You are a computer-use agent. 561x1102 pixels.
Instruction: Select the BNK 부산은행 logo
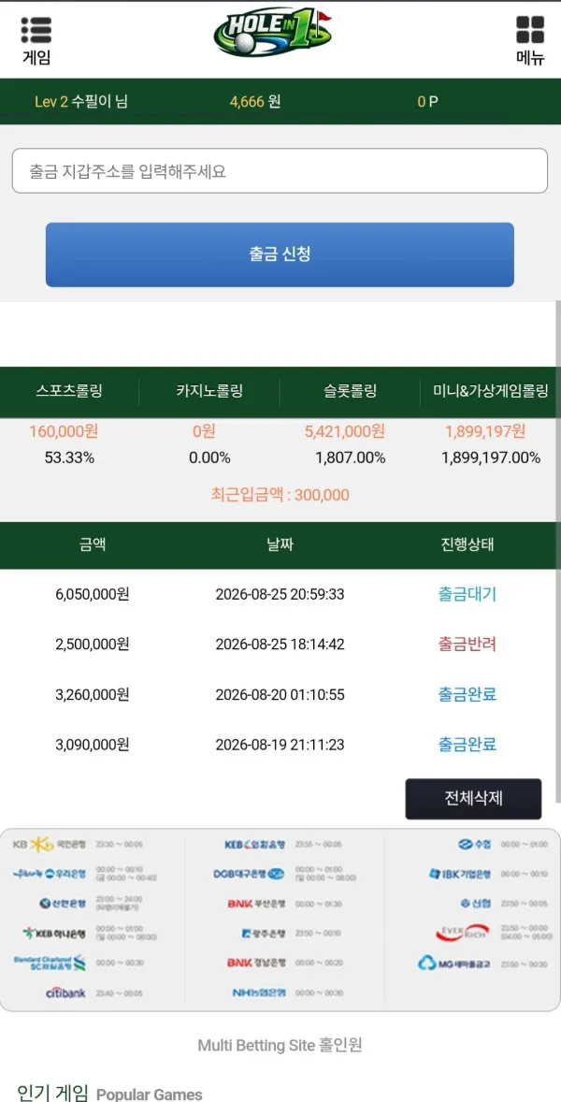(x=256, y=903)
